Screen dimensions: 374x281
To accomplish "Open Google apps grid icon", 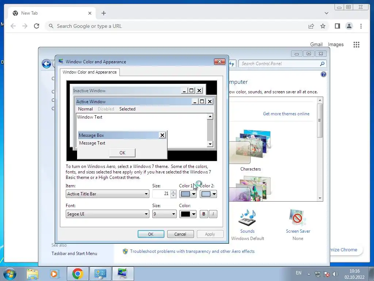I will [356, 44].
